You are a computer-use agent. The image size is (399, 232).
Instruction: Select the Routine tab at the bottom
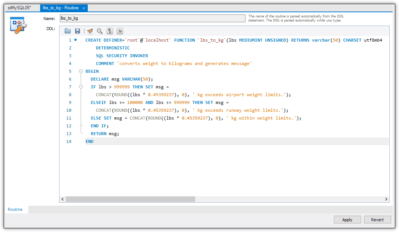click(x=16, y=209)
